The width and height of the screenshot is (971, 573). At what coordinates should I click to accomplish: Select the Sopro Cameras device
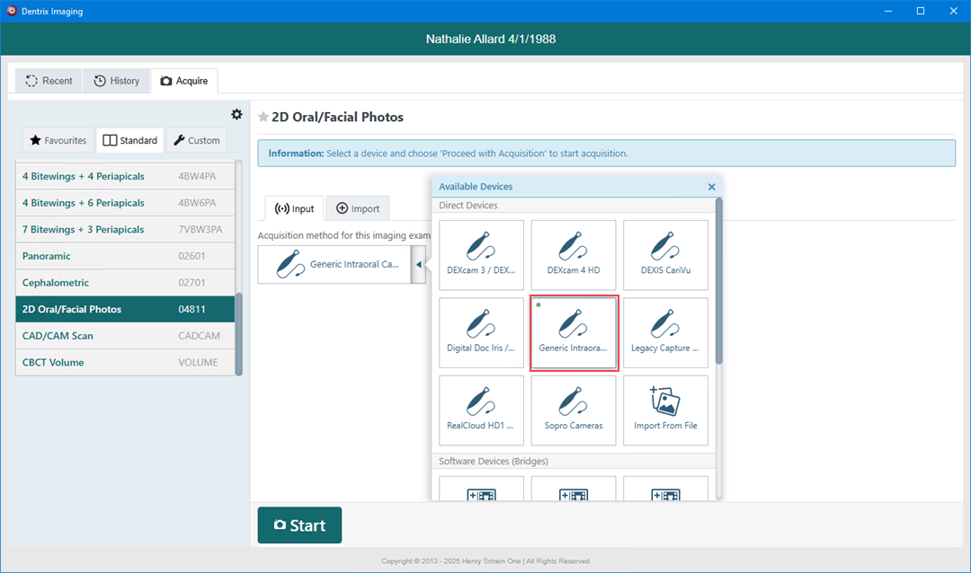coord(574,410)
